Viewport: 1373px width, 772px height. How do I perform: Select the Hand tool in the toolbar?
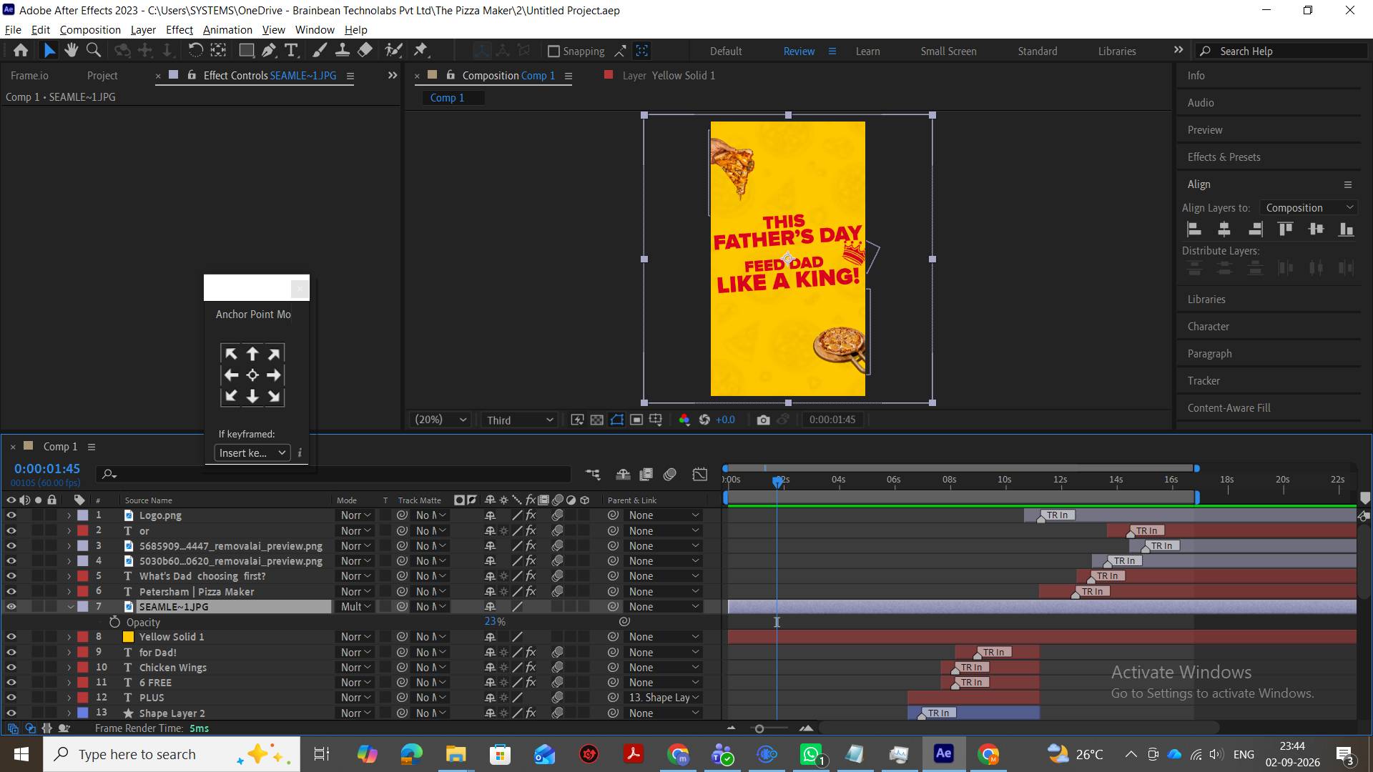coord(71,50)
